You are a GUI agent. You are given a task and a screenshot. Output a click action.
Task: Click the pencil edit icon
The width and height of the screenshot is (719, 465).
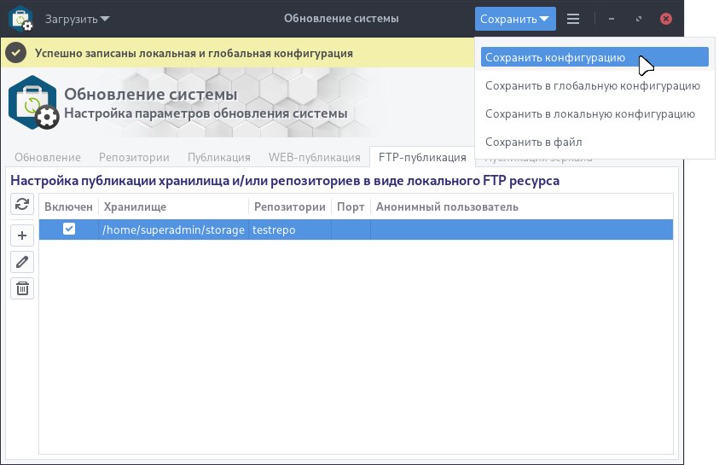[x=22, y=262]
